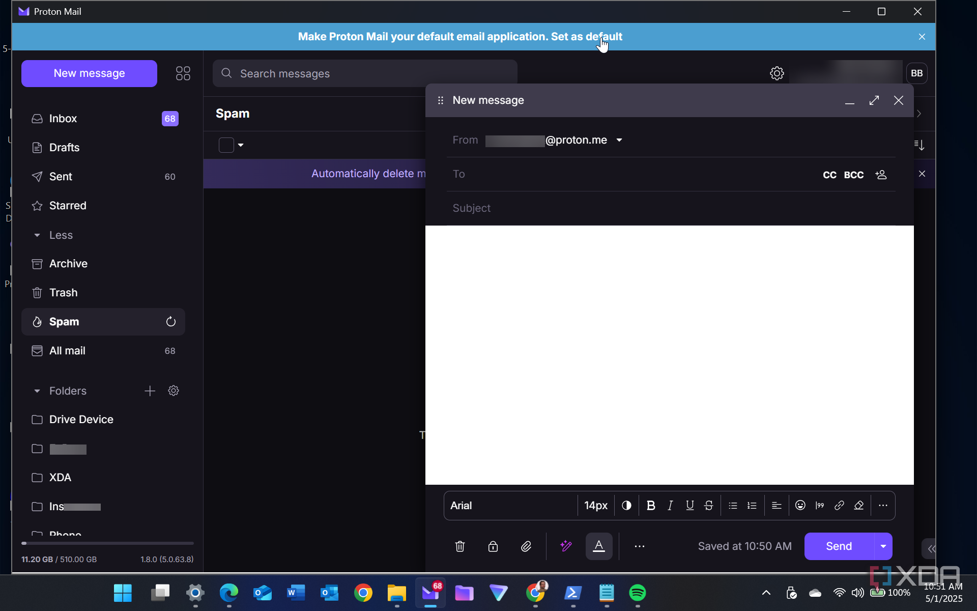The width and height of the screenshot is (977, 611).
Task: Toggle italic formatting in composer
Action: click(670, 506)
